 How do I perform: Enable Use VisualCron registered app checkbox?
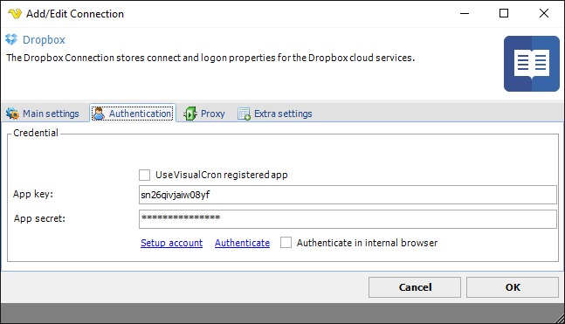click(144, 176)
